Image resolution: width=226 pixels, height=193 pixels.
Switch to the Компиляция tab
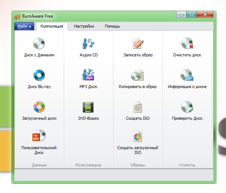coord(52,26)
